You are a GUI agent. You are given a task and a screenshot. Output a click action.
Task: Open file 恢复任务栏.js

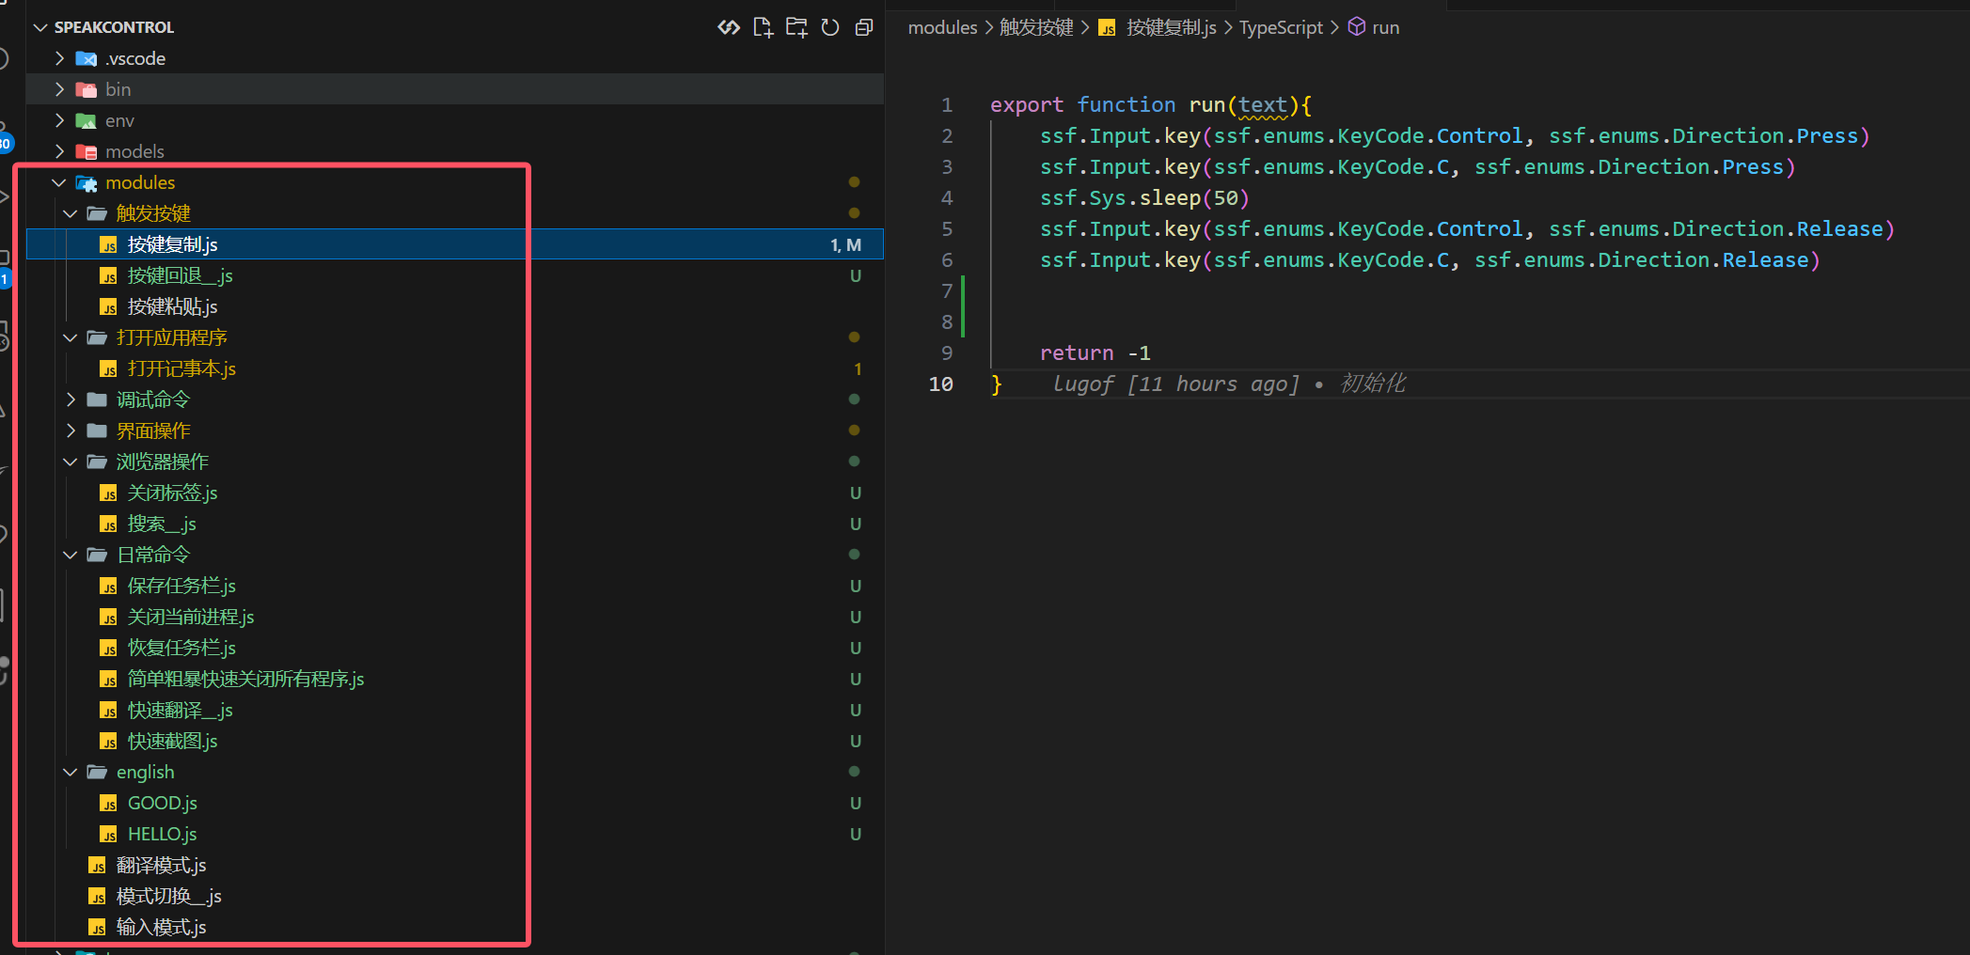[454, 648]
